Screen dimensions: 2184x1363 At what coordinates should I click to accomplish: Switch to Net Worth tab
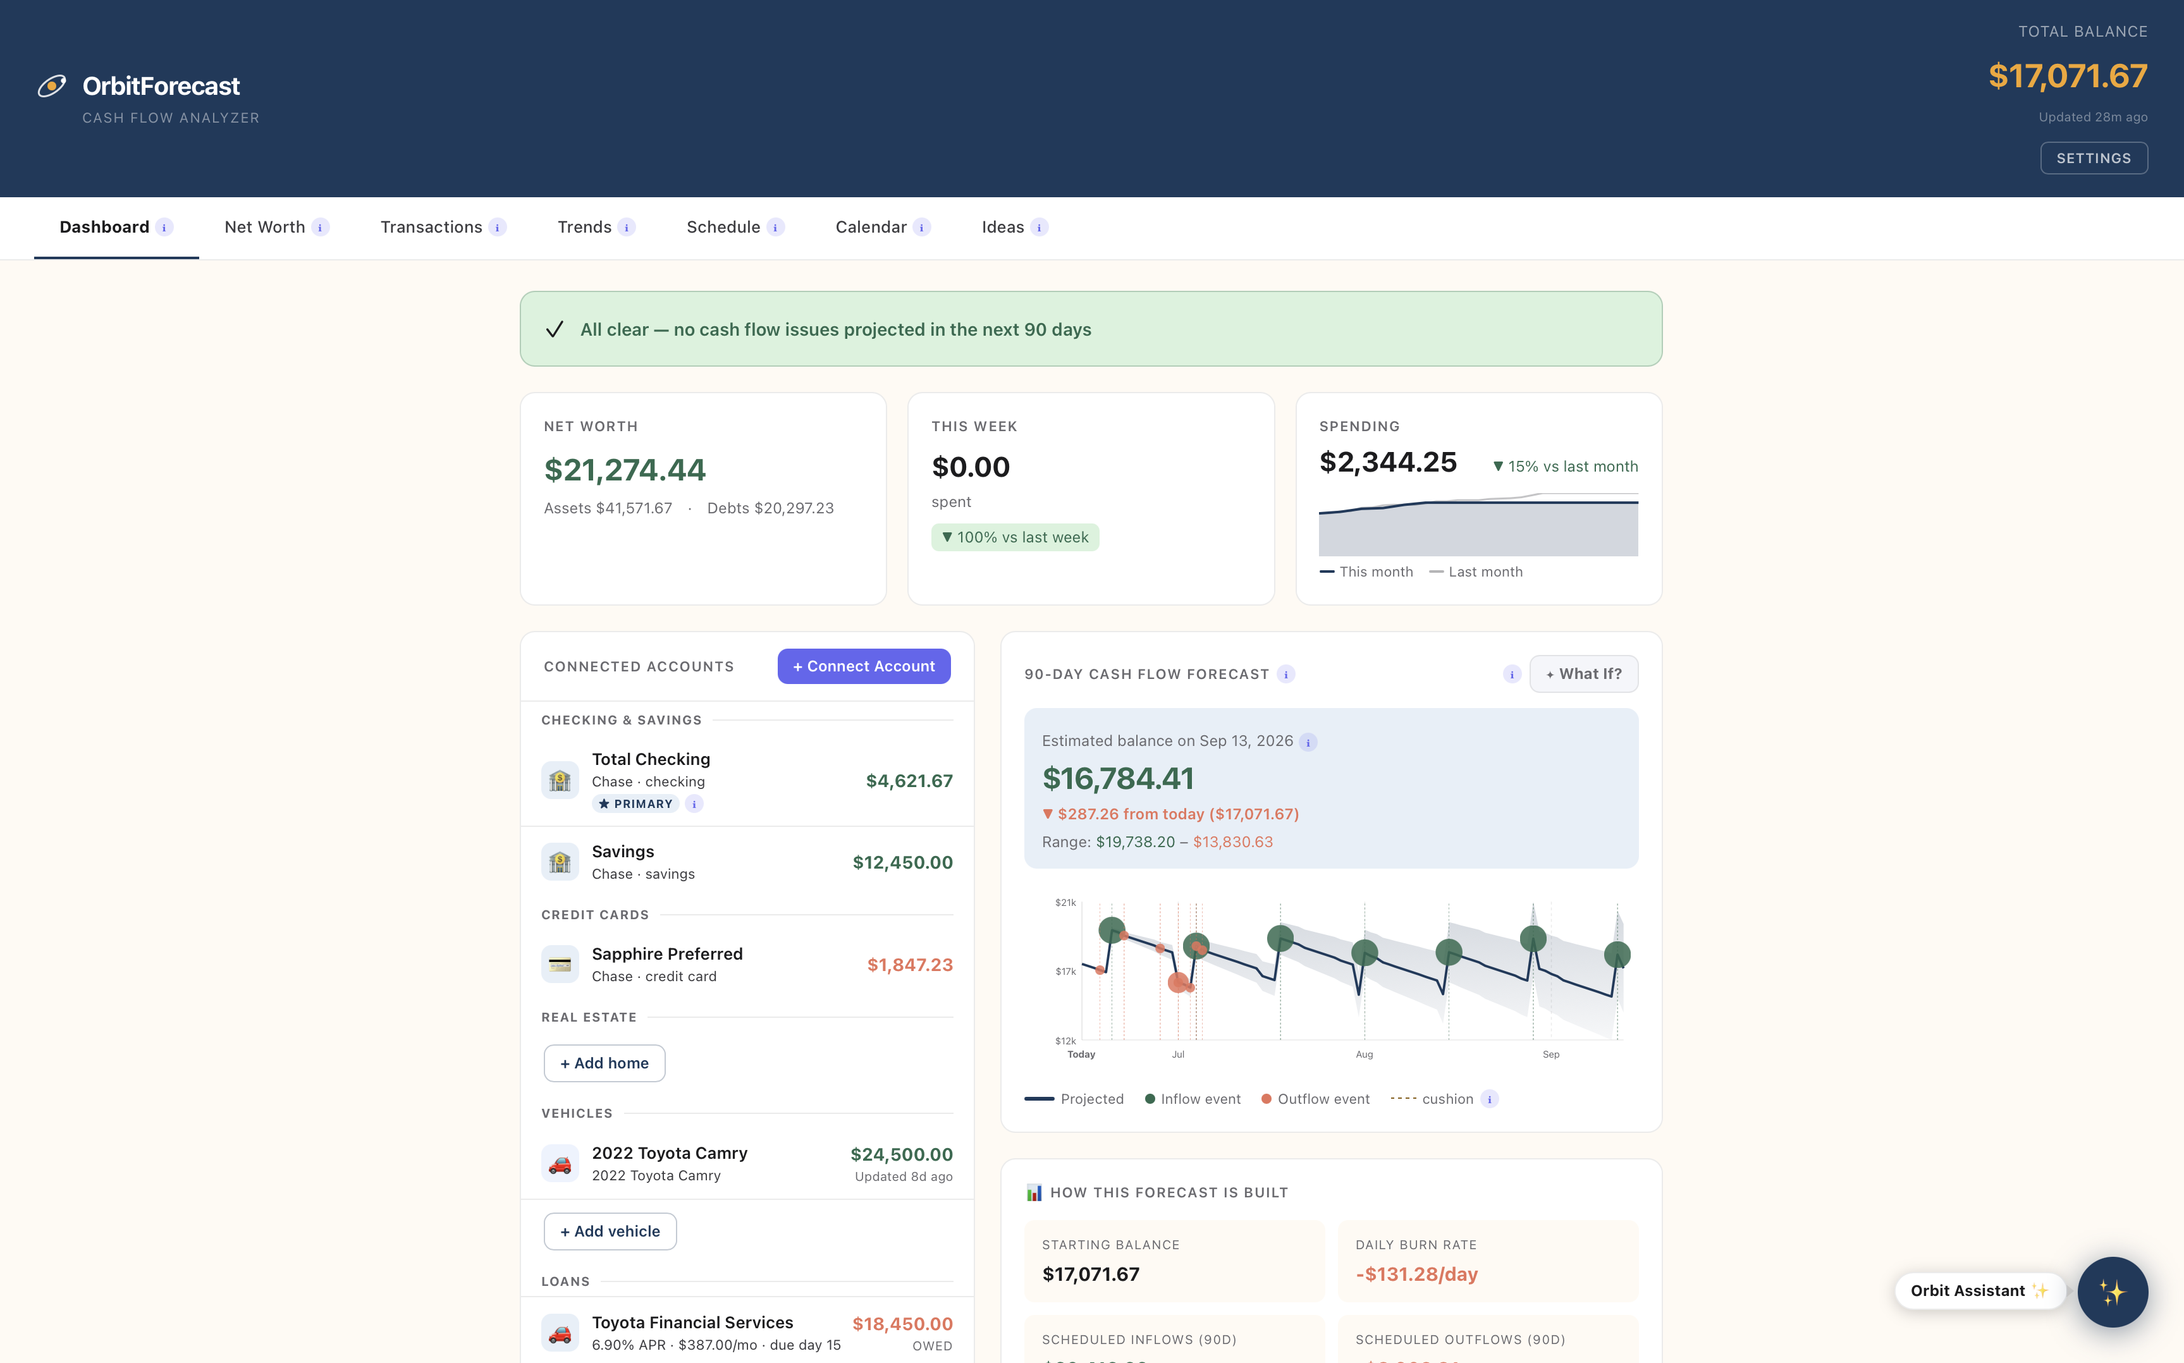point(265,227)
